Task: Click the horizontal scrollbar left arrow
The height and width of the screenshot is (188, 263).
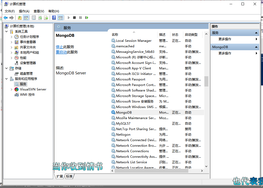Action: (112, 171)
